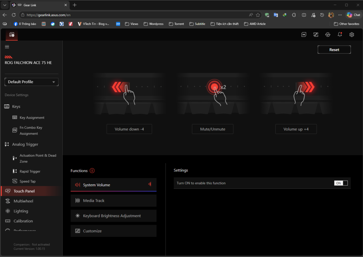The image size is (363, 257).
Task: Select Media Track function
Action: click(x=113, y=200)
